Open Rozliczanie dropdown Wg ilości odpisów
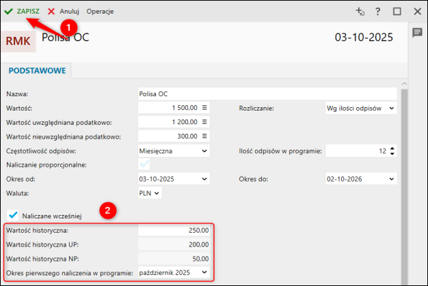Viewport: 428px width, 286px height. (x=361, y=108)
